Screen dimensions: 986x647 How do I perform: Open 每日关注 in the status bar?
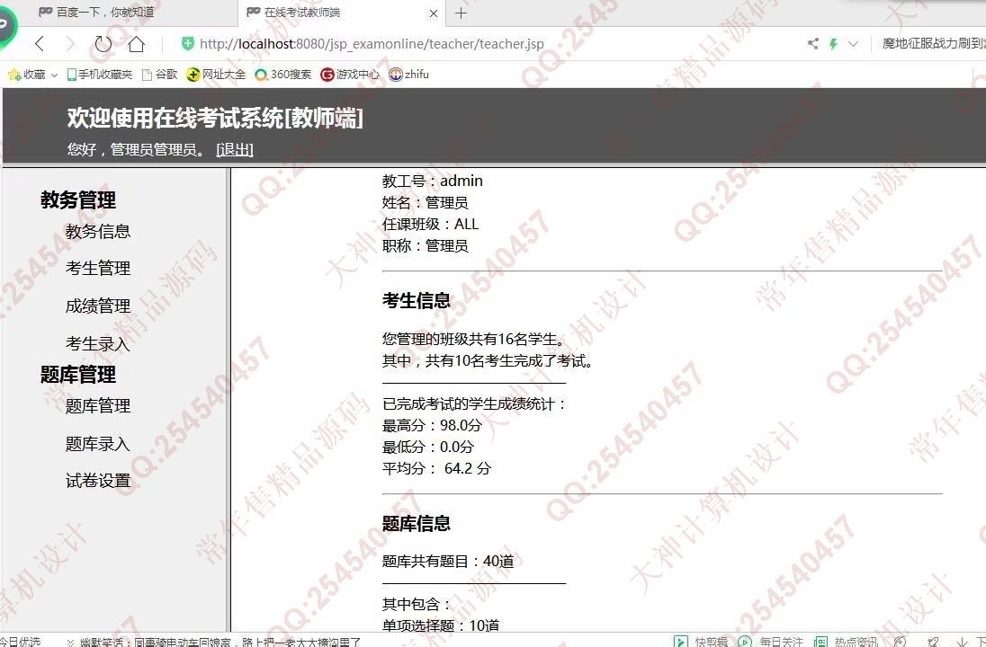[x=771, y=642]
